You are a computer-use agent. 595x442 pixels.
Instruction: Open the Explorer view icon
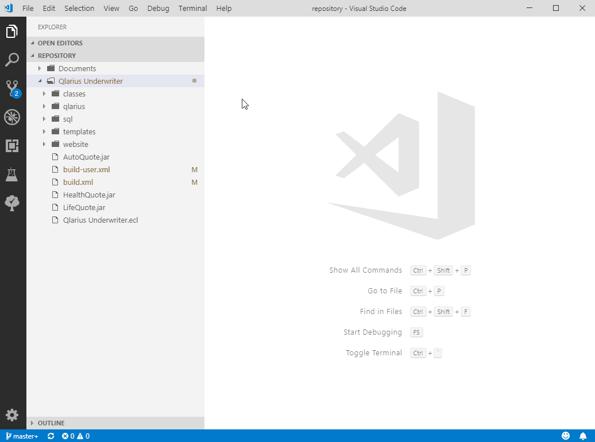[13, 32]
